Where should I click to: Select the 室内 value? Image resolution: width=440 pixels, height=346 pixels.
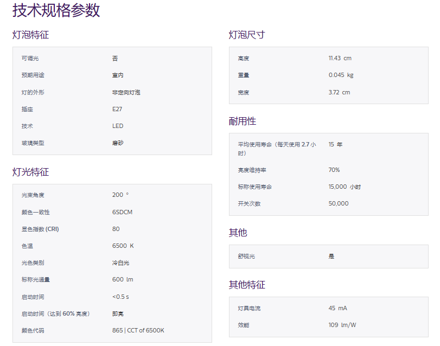point(118,75)
